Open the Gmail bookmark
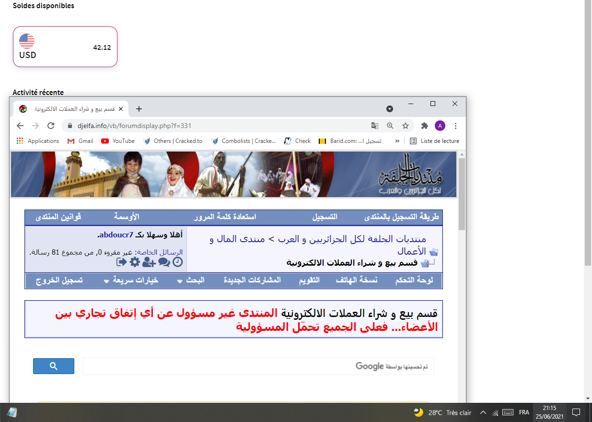 point(80,141)
